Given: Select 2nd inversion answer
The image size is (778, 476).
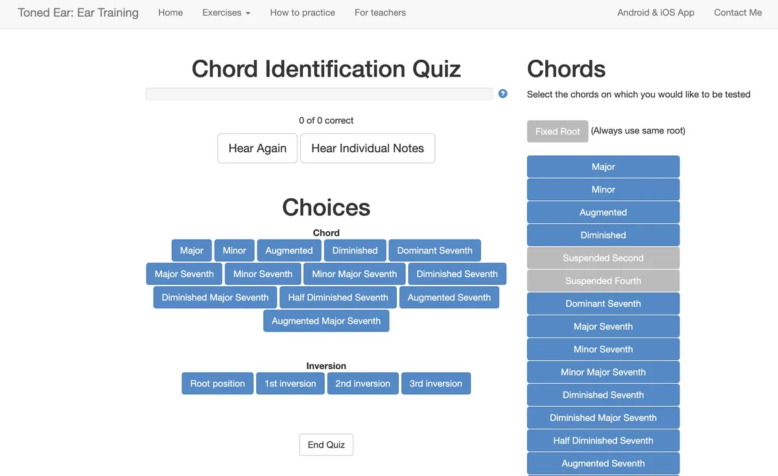Looking at the screenshot, I should point(362,383).
